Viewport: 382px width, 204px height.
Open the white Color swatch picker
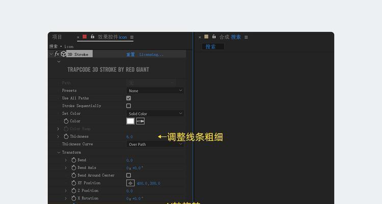tap(130, 121)
